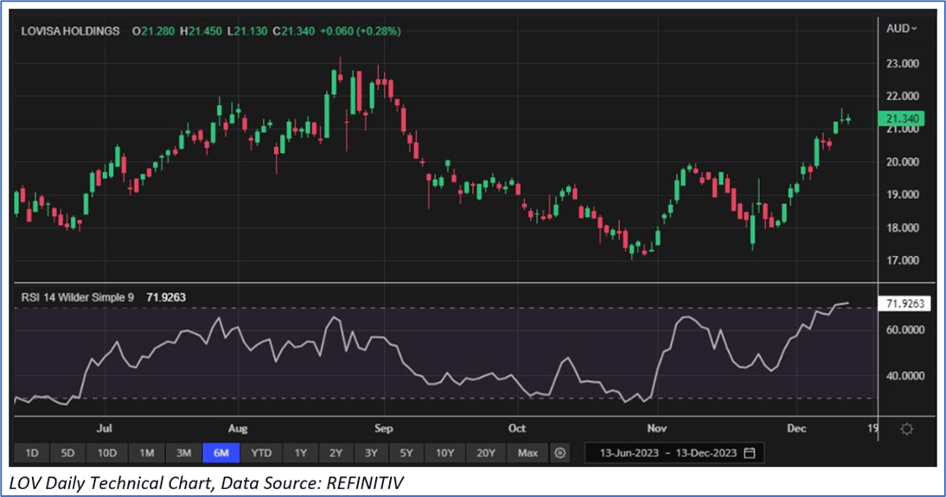946x497 pixels.
Task: Edit the 13-Jun-2023 – 13-Dec-2023 date range
Action: pos(674,453)
